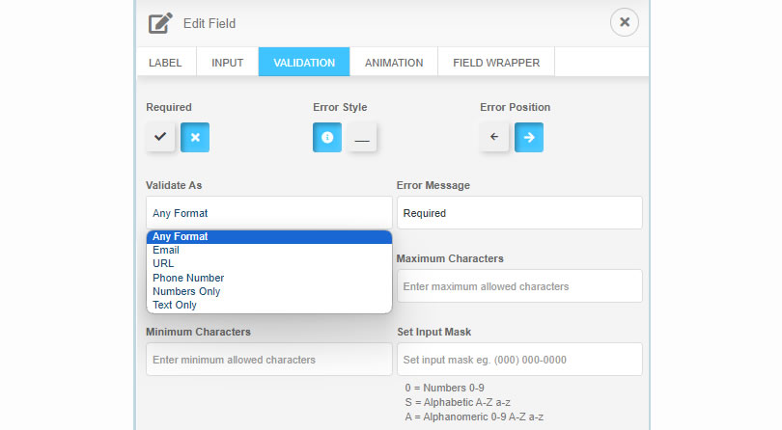The height and width of the screenshot is (430, 782).
Task: Click the Error Message label
Action: pyautogui.click(x=433, y=185)
